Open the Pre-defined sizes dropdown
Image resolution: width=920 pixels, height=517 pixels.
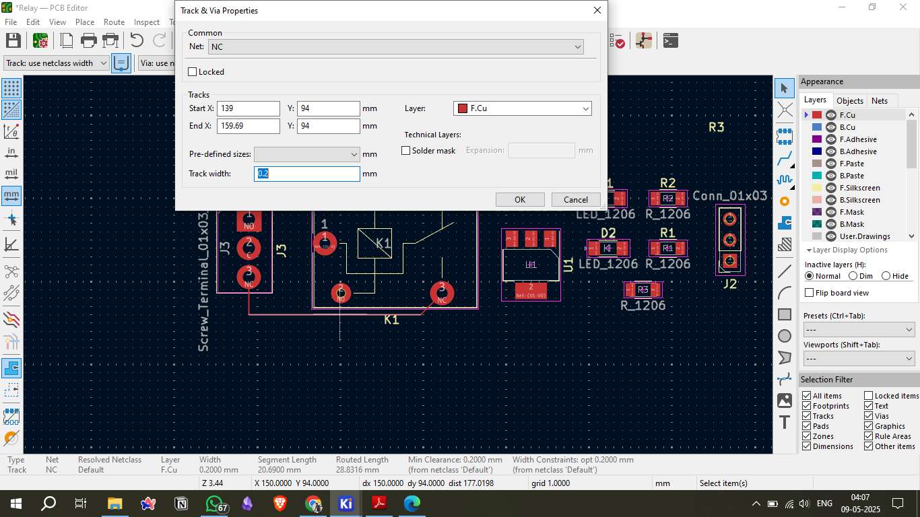pyautogui.click(x=306, y=154)
